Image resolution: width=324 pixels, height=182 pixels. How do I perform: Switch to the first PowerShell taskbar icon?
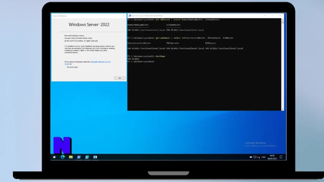[79, 157]
